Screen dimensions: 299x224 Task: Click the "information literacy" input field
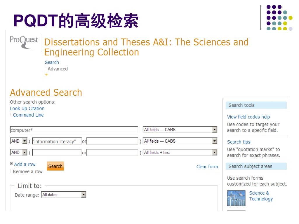pyautogui.click(x=57, y=141)
